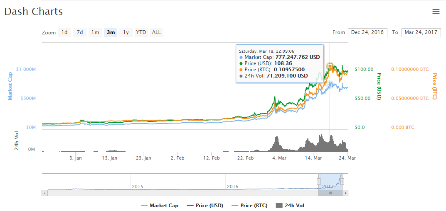Click scrollbar right arrow button

[346, 193]
